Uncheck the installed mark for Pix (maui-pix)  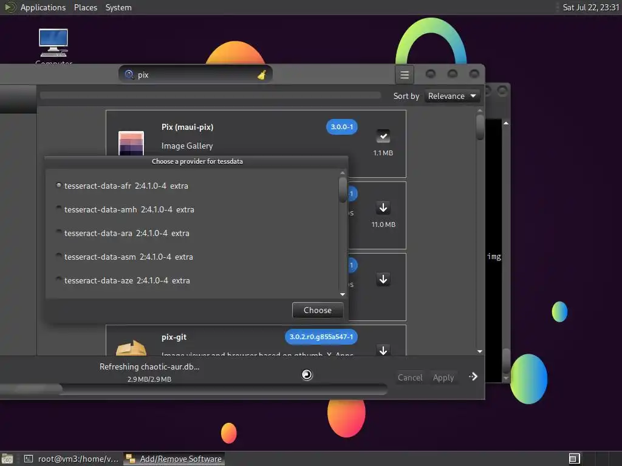click(383, 136)
